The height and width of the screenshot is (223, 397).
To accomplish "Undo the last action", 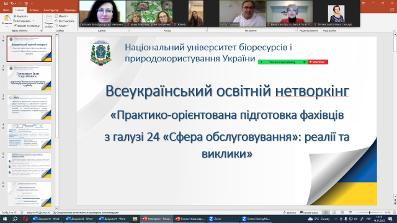I will point(12,4).
